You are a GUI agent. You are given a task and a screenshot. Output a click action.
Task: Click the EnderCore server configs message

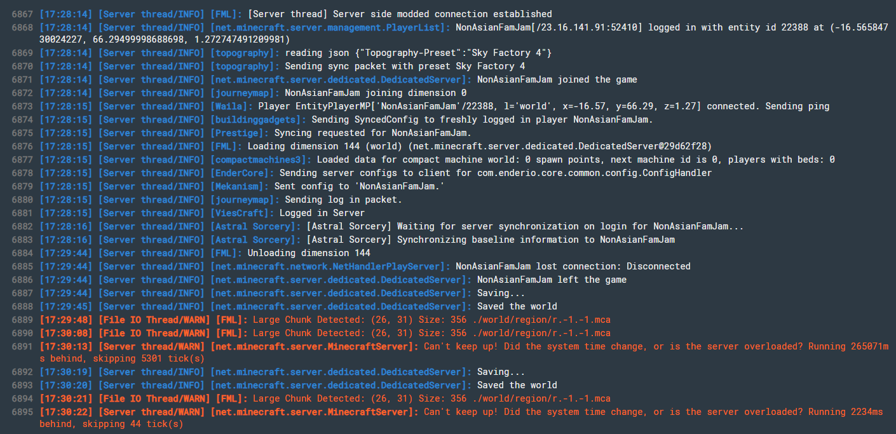[x=376, y=173]
